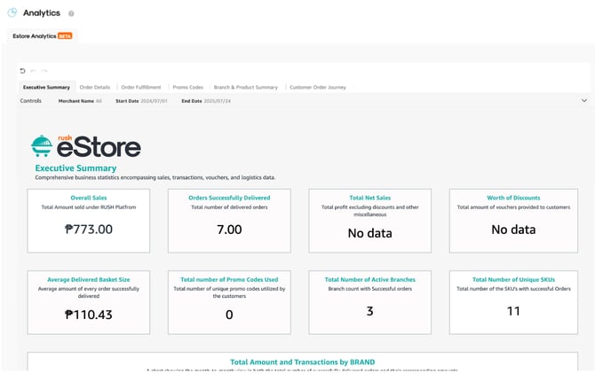
Task: Click the Executive Summary heading
Action: click(75, 168)
